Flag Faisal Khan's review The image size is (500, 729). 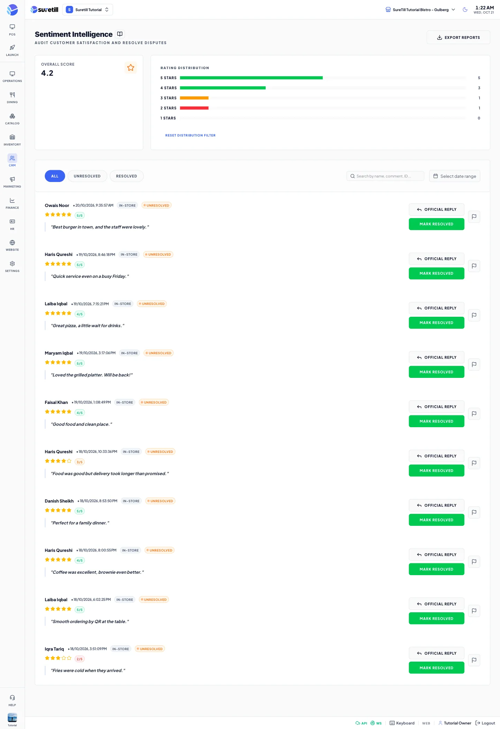pyautogui.click(x=474, y=414)
